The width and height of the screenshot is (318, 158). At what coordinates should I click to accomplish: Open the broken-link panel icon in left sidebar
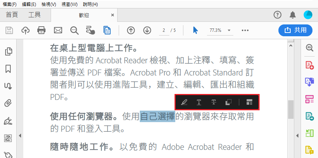pyautogui.click(x=8, y=138)
